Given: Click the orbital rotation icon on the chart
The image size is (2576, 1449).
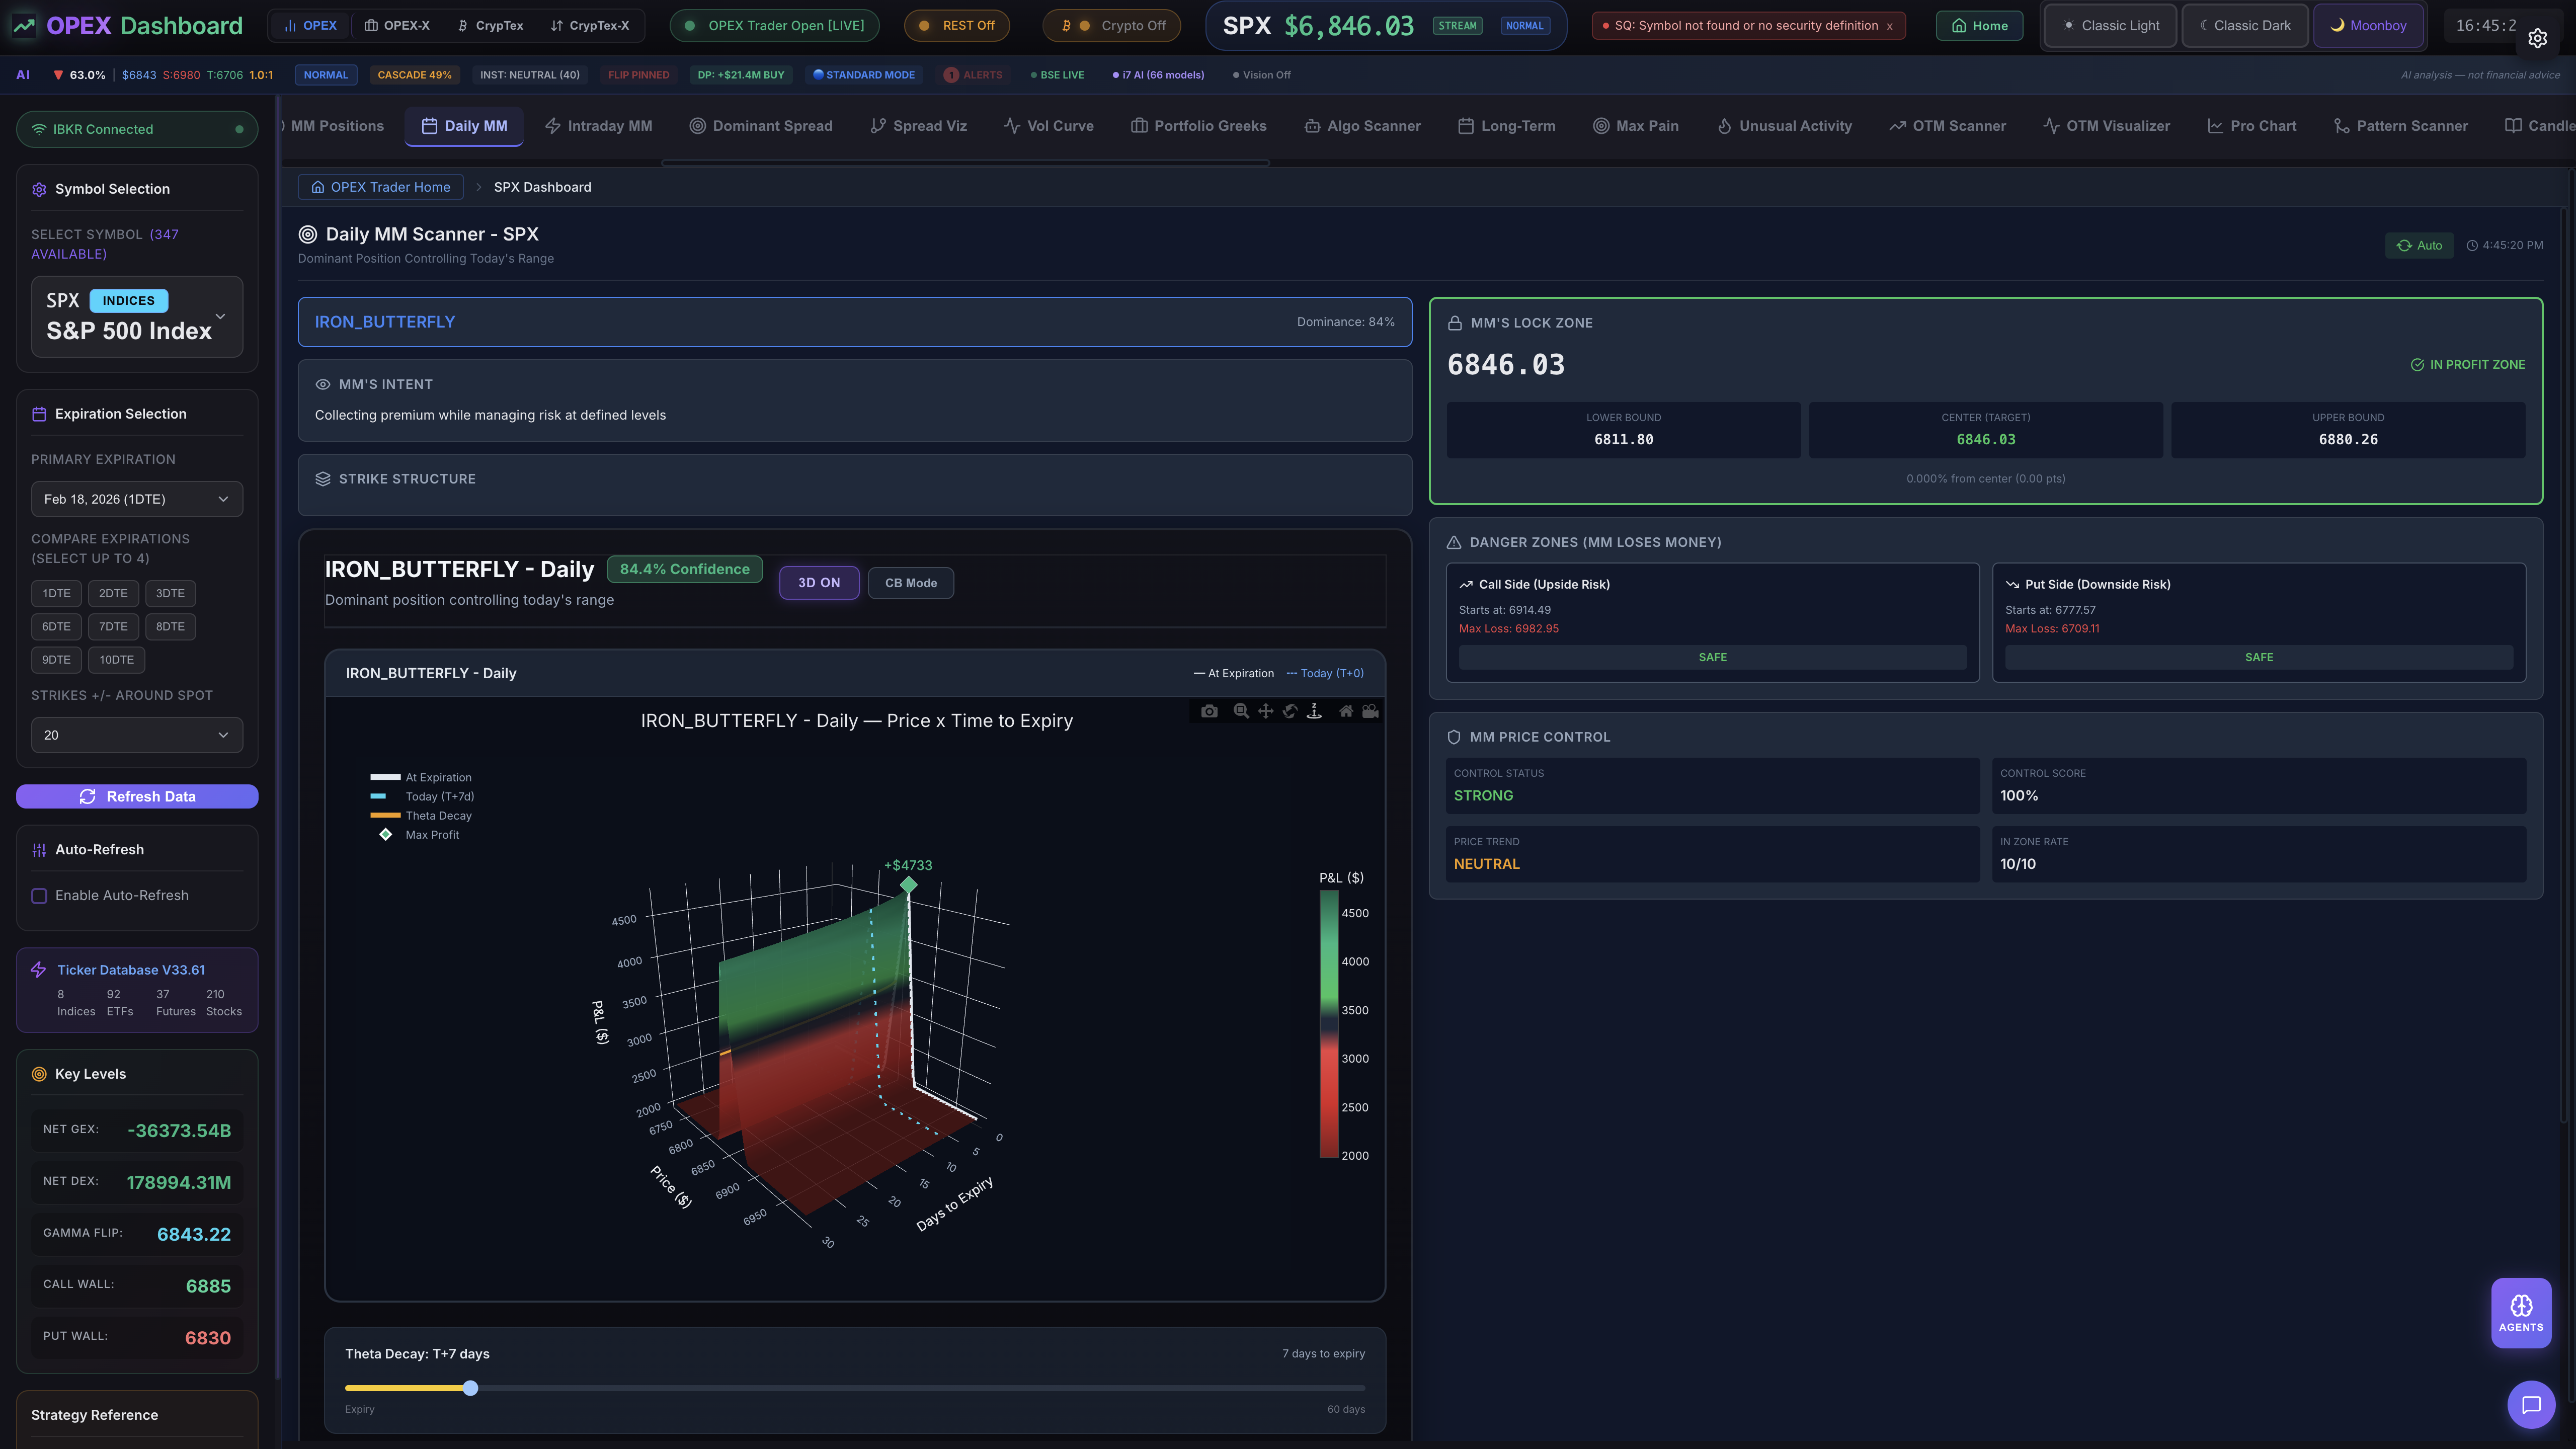Looking at the screenshot, I should tap(1290, 711).
